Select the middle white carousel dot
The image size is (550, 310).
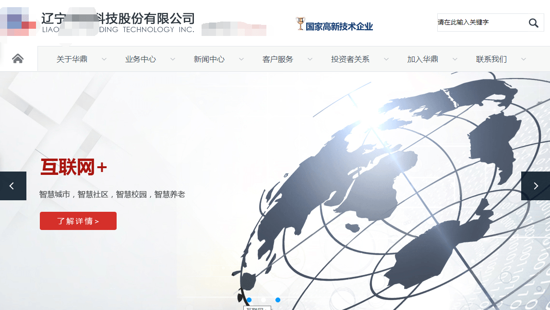[263, 300]
